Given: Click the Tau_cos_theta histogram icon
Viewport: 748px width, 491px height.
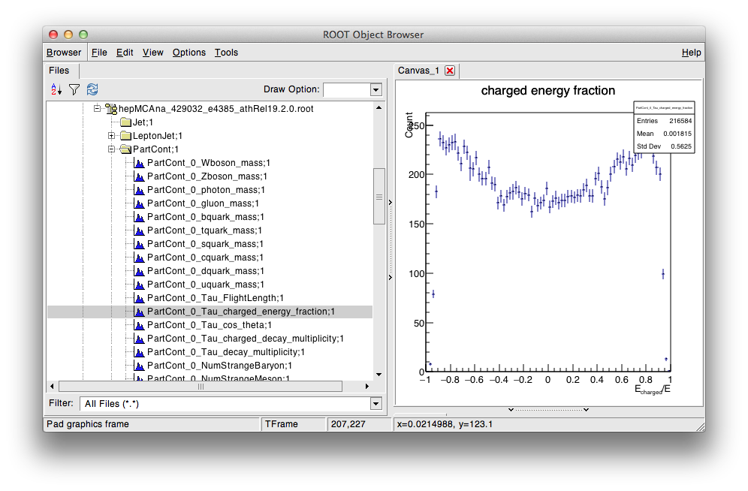Looking at the screenshot, I should [139, 325].
